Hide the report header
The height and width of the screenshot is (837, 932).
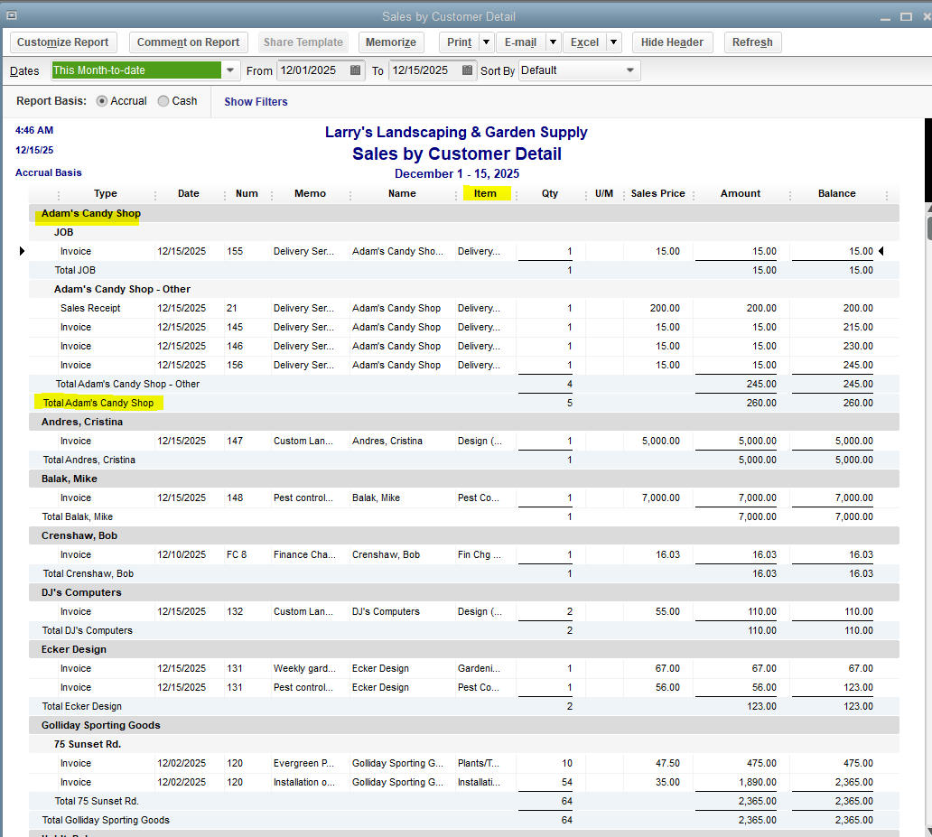click(x=673, y=42)
